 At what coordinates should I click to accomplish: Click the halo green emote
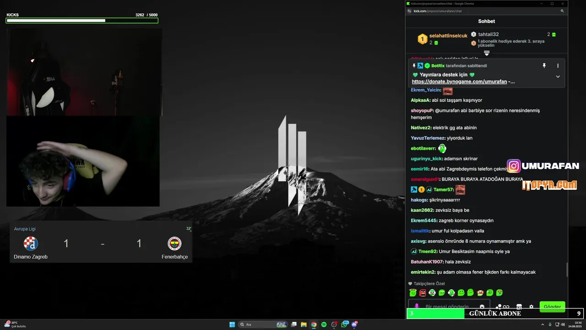click(413, 292)
